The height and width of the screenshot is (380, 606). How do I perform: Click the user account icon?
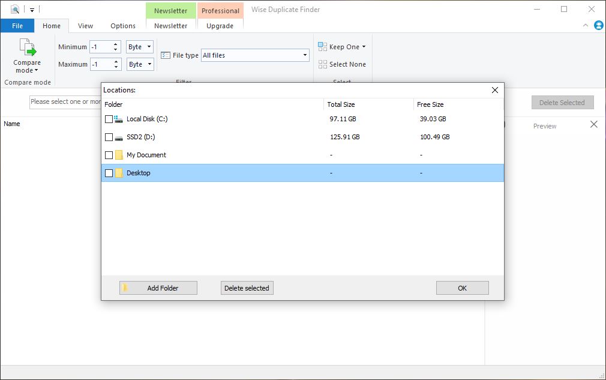[x=599, y=26]
